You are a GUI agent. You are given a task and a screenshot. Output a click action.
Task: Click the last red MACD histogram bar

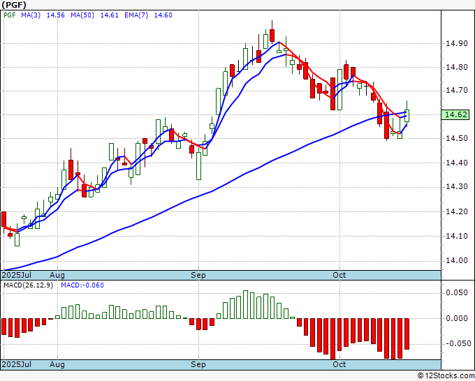(x=407, y=334)
